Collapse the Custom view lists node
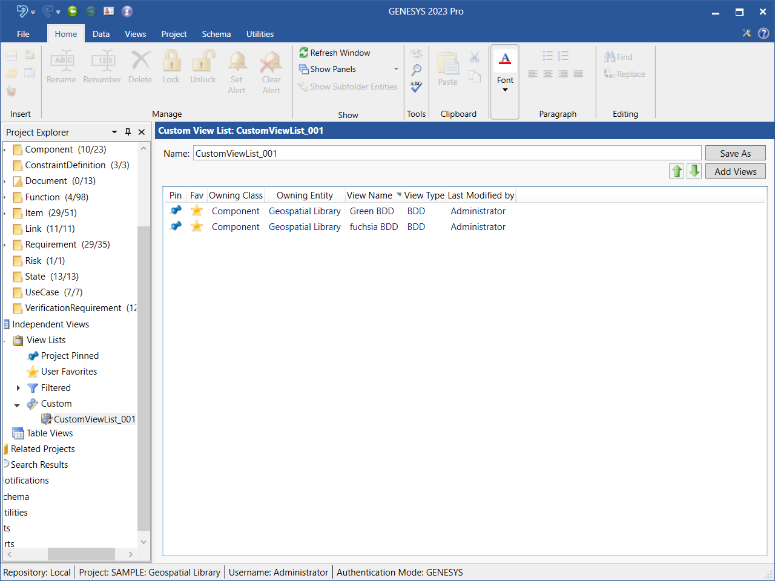 tap(17, 404)
